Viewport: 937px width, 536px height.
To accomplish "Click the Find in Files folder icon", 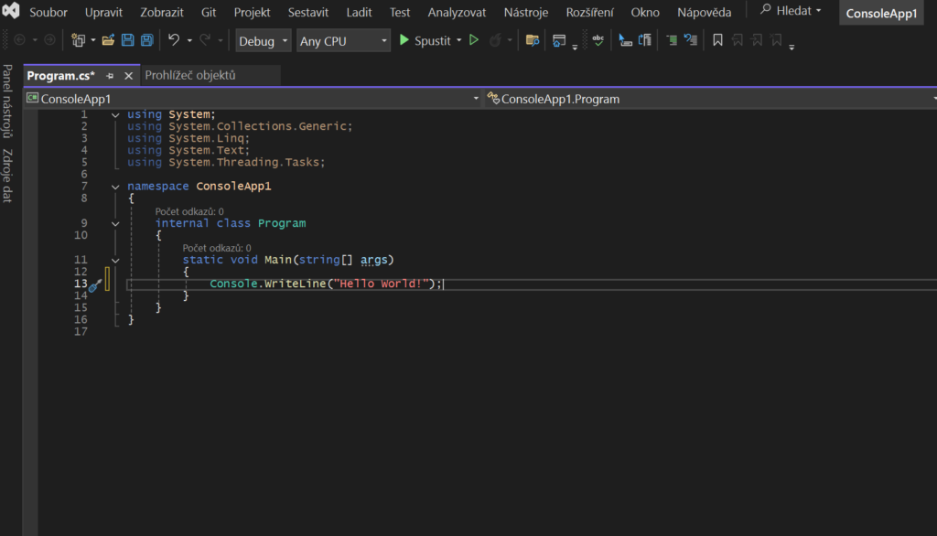I will coord(533,40).
